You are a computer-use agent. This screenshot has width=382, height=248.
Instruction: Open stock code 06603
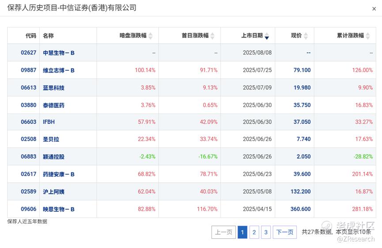[x=29, y=122]
